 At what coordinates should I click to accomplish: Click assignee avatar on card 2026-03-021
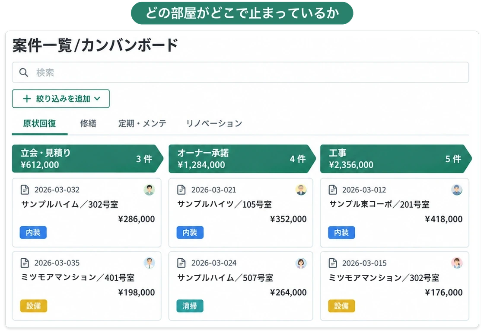[x=301, y=189]
